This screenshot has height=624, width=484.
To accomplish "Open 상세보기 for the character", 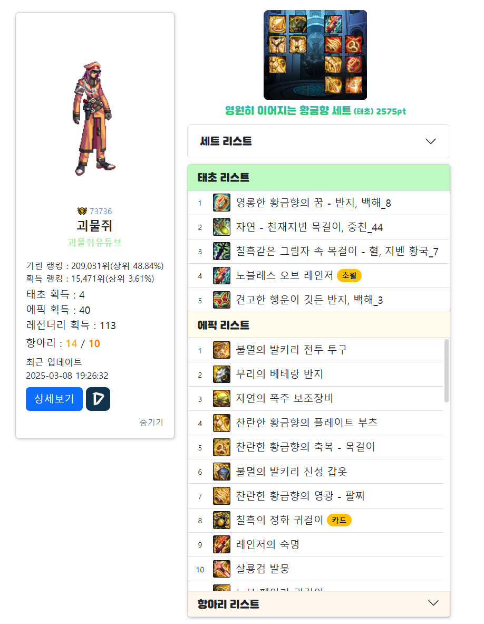I will [54, 399].
